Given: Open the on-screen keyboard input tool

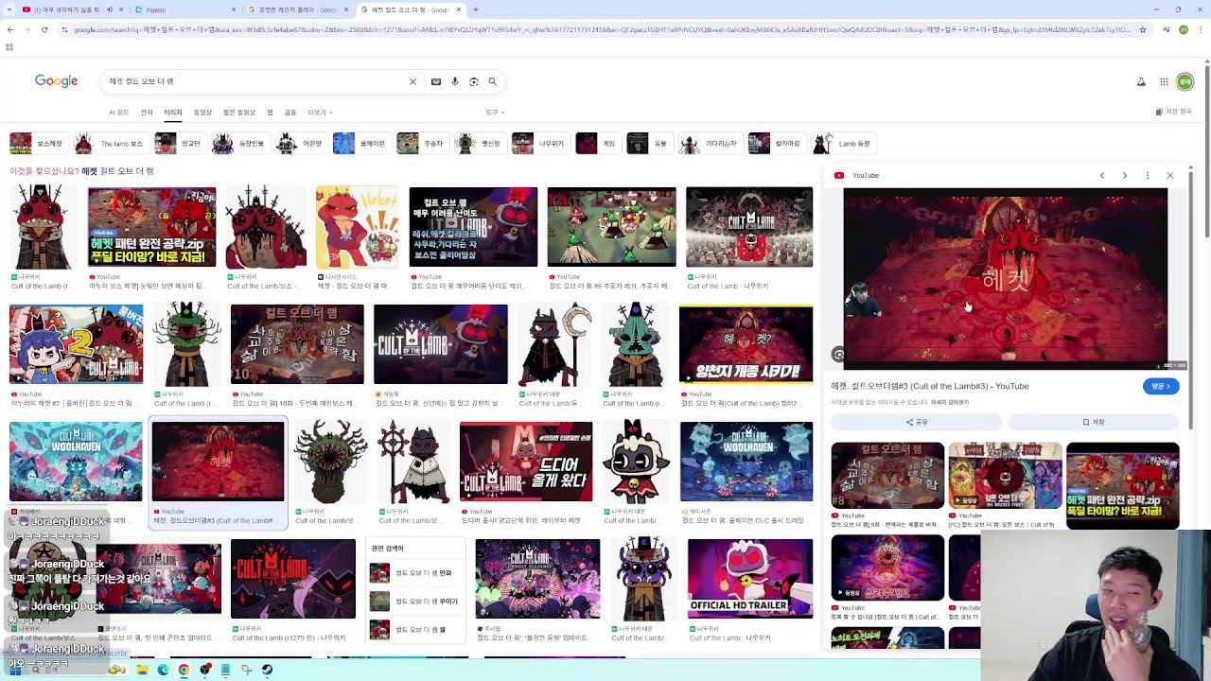Looking at the screenshot, I should 436,81.
